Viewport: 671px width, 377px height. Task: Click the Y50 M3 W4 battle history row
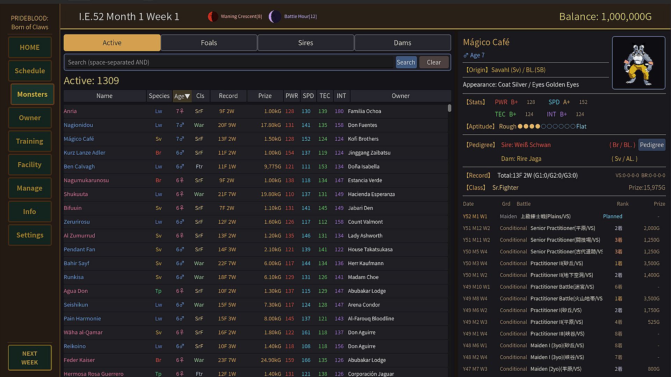point(564,263)
